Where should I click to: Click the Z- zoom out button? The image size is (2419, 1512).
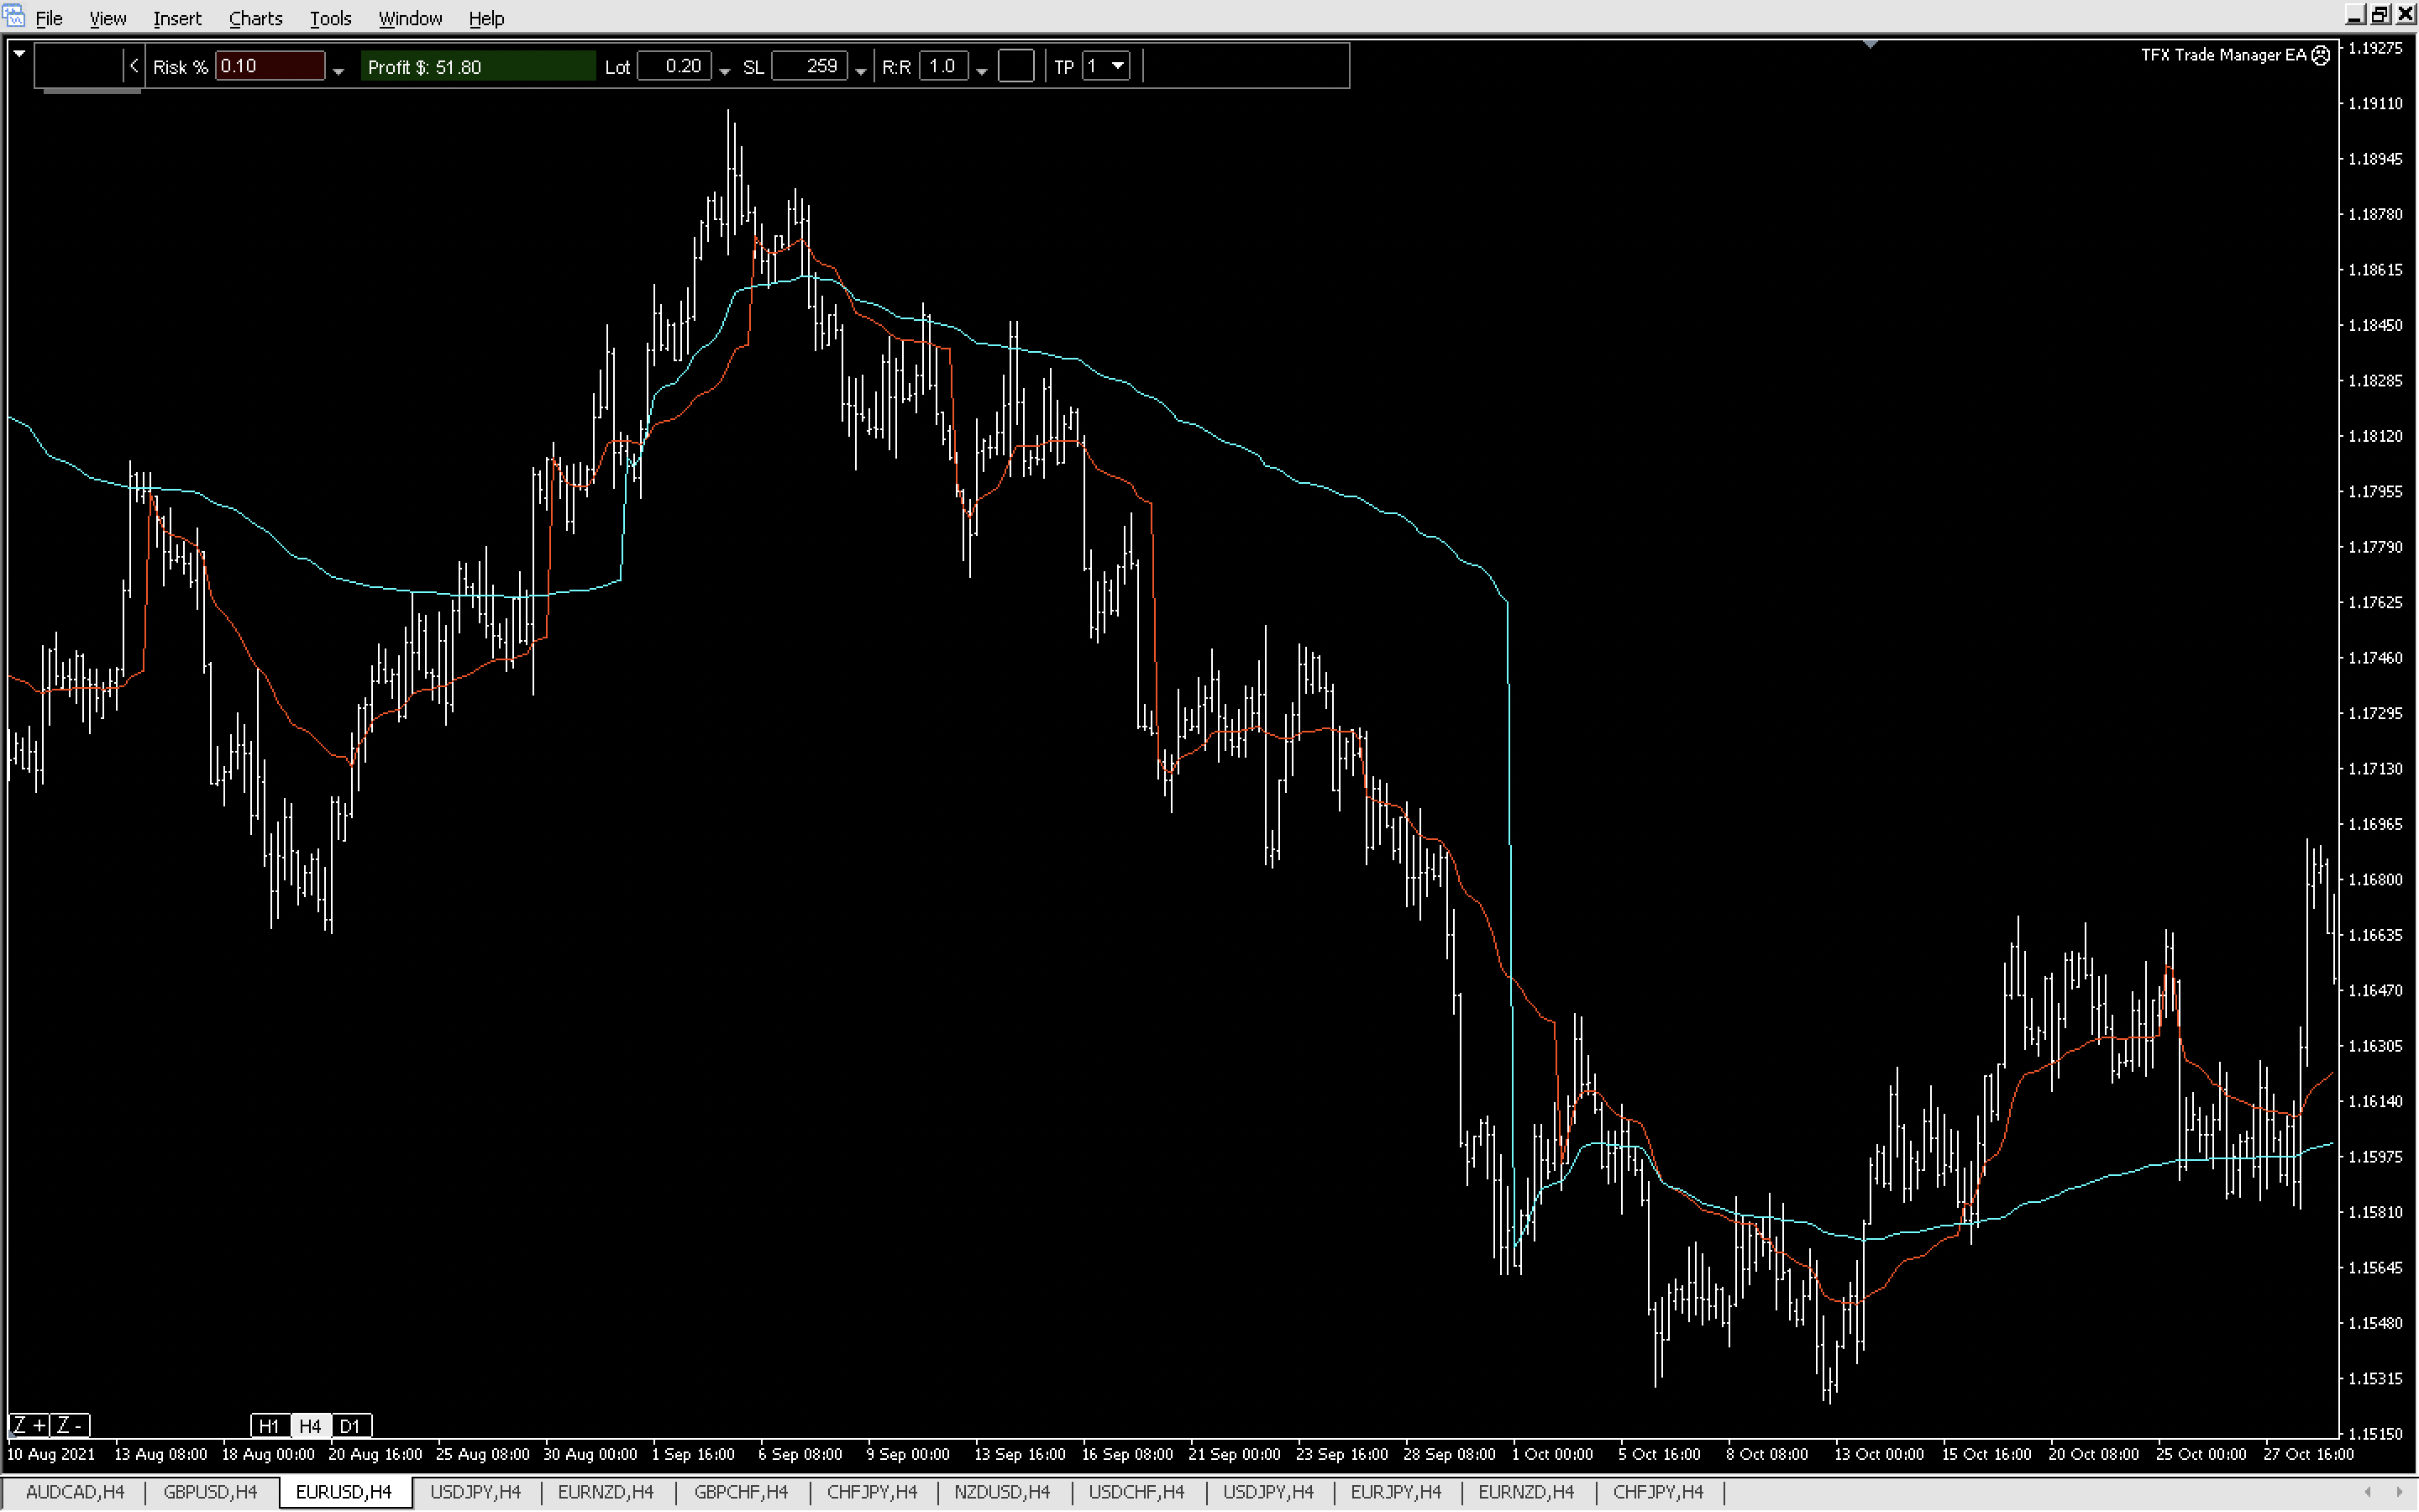(x=69, y=1425)
